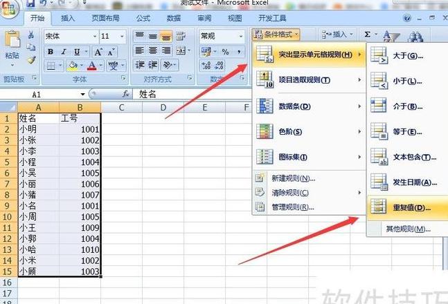
Task: Apply the red font color A
Action: tap(91, 66)
